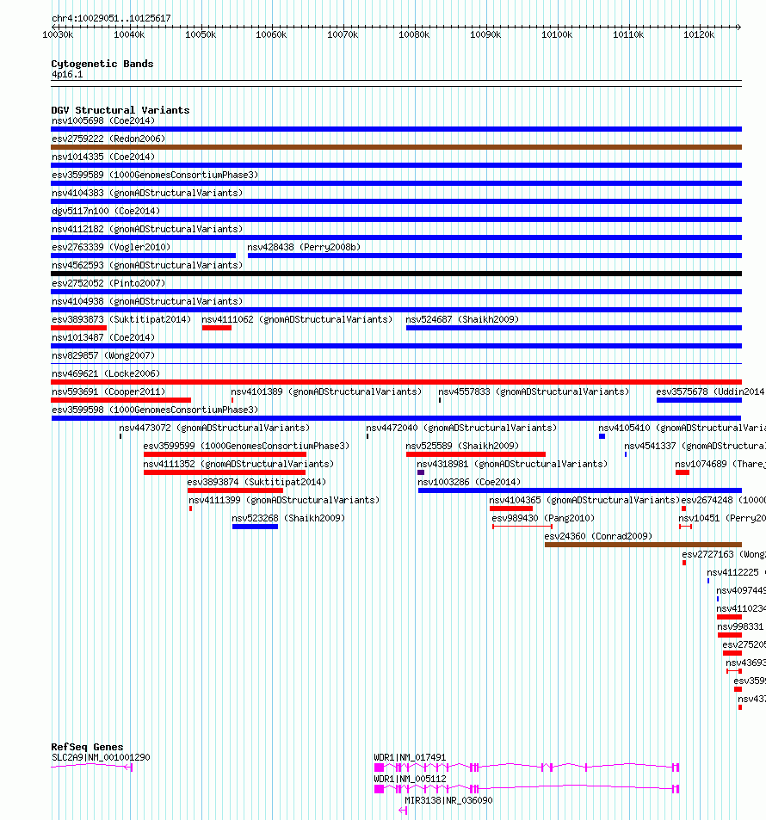Click nsv4112182 gnomAD variant label
This screenshot has width=766, height=820.
tap(147, 229)
